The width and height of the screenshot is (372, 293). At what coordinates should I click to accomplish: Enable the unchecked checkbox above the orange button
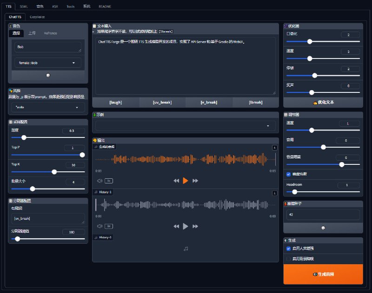point(289,259)
